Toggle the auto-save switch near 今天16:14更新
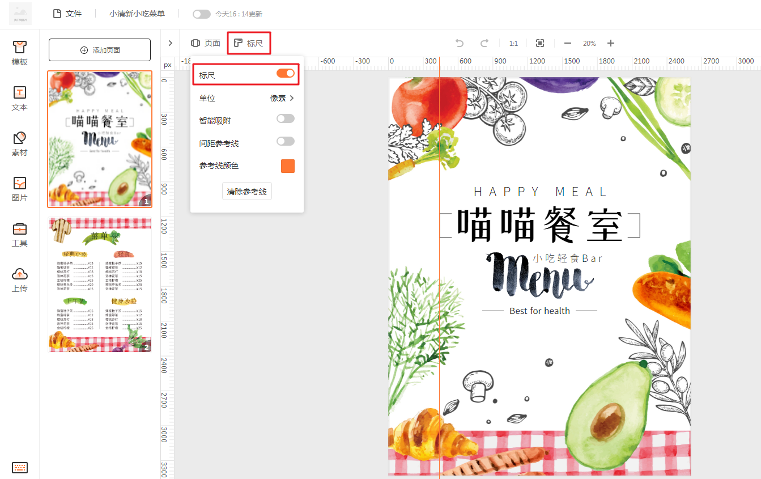The width and height of the screenshot is (761, 479). tap(201, 14)
